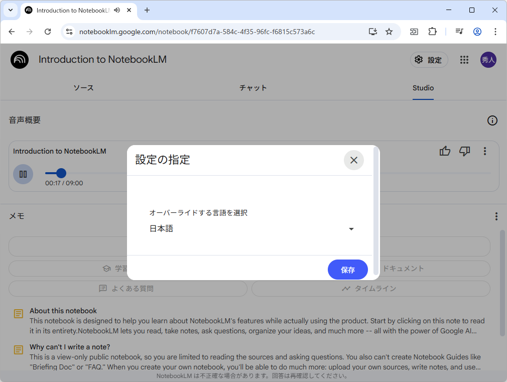Open the Google apps launcher grid
This screenshot has width=507, height=382.
(x=464, y=59)
